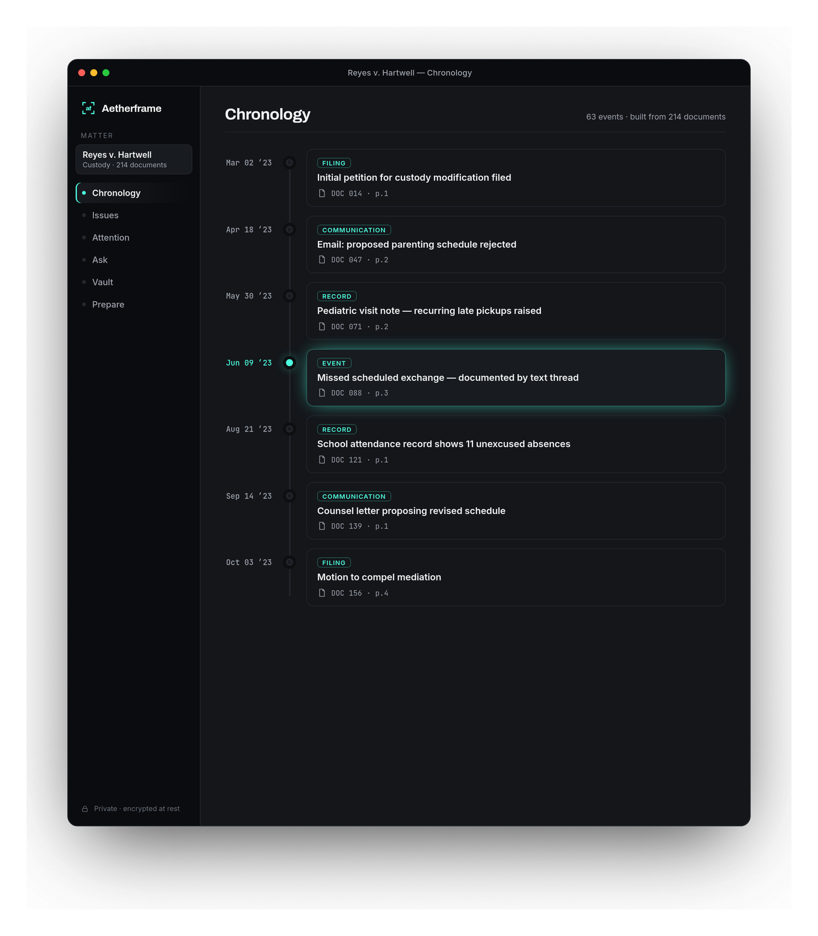
Task: Click the 'Private · encrypted at rest' text
Action: click(x=137, y=809)
